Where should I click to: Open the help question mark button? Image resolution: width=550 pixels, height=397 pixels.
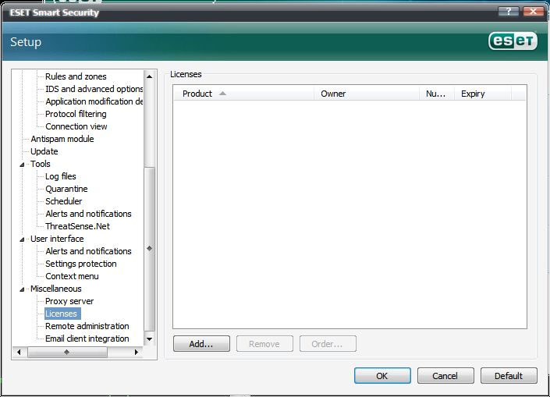coord(508,12)
